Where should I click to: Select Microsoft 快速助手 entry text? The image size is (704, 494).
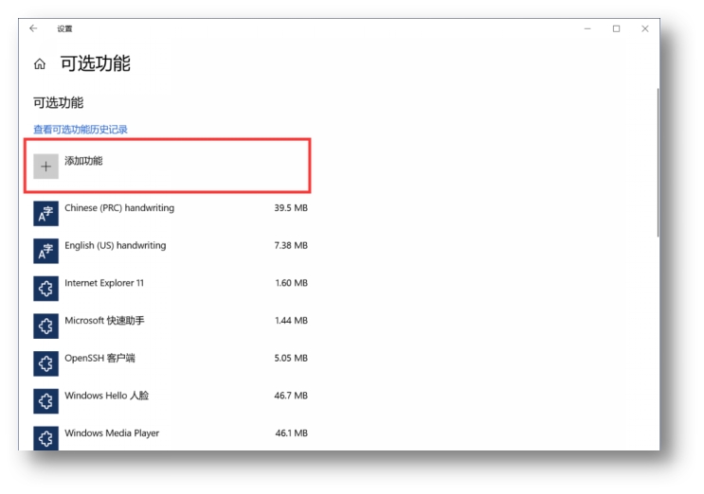[x=104, y=321]
